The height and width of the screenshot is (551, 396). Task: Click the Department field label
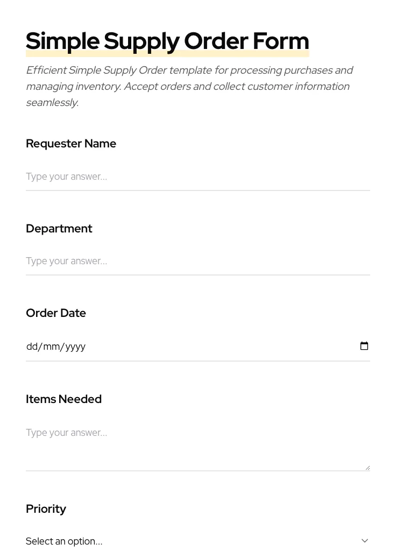click(x=59, y=228)
